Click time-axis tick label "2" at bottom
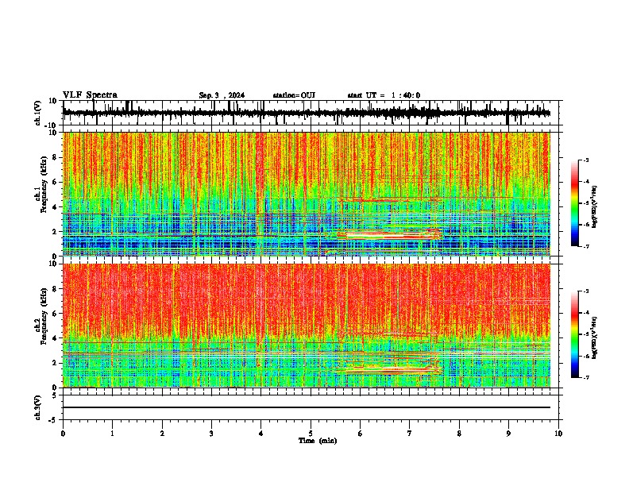The height and width of the screenshot is (486, 629). 162,434
